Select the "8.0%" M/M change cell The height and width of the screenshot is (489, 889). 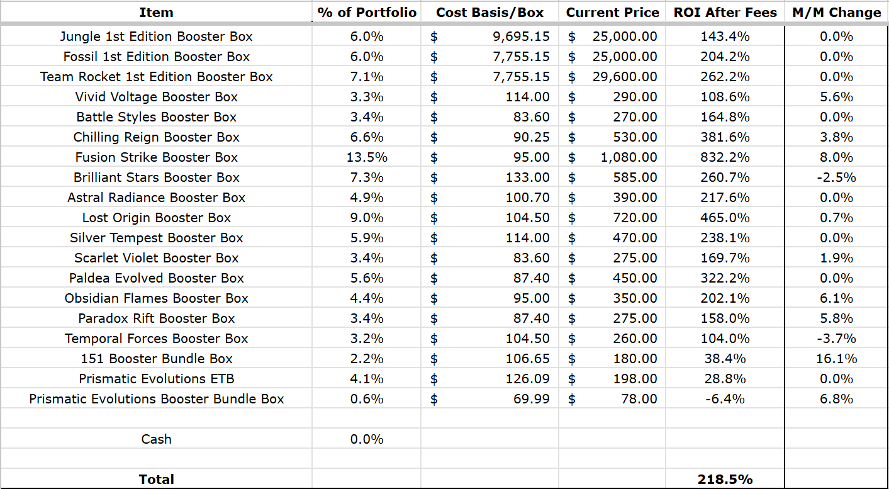[x=837, y=157]
